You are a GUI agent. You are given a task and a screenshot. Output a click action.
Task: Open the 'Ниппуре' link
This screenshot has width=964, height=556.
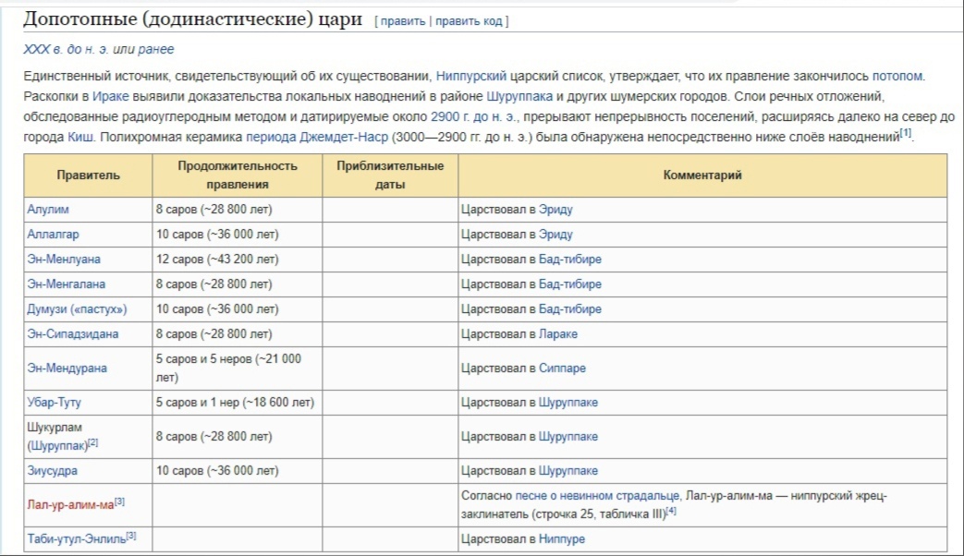click(562, 539)
